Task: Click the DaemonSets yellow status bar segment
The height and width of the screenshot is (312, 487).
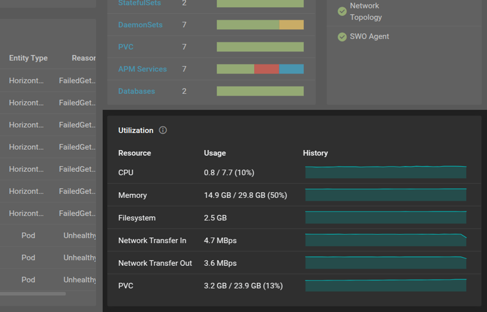Action: [291, 25]
